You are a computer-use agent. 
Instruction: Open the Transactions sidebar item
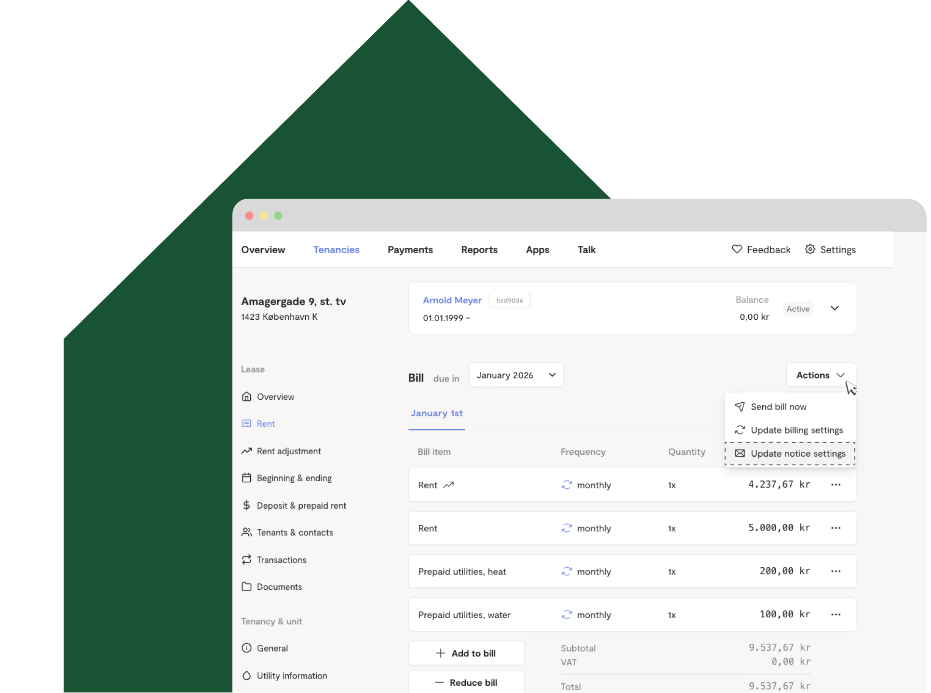pyautogui.click(x=282, y=560)
